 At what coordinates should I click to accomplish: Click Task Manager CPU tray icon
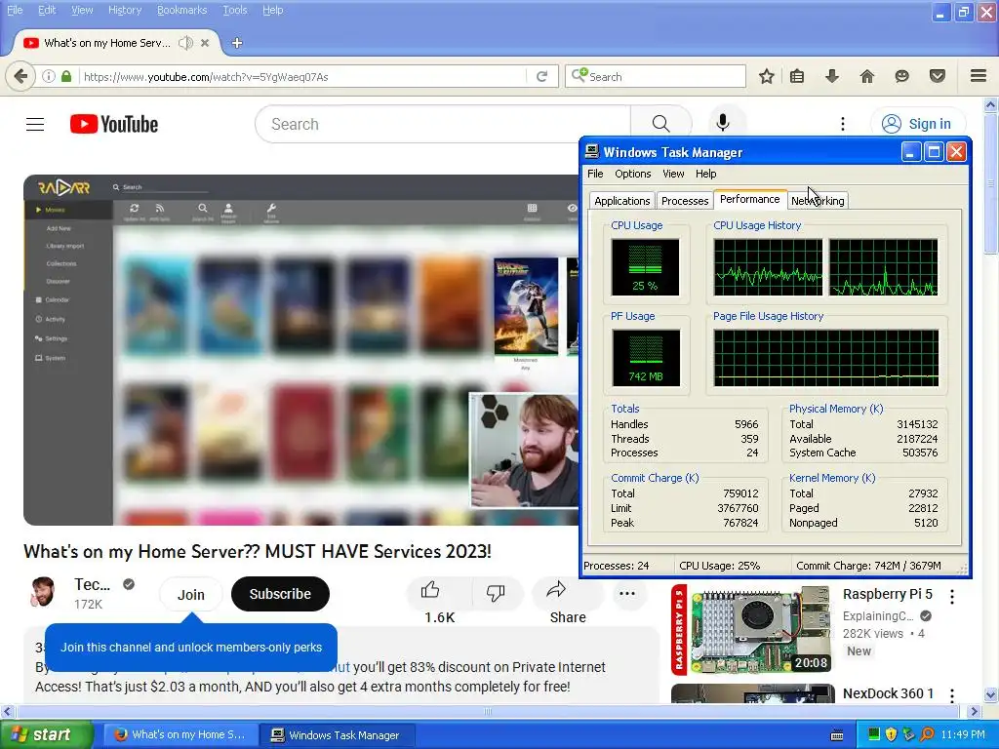[874, 734]
